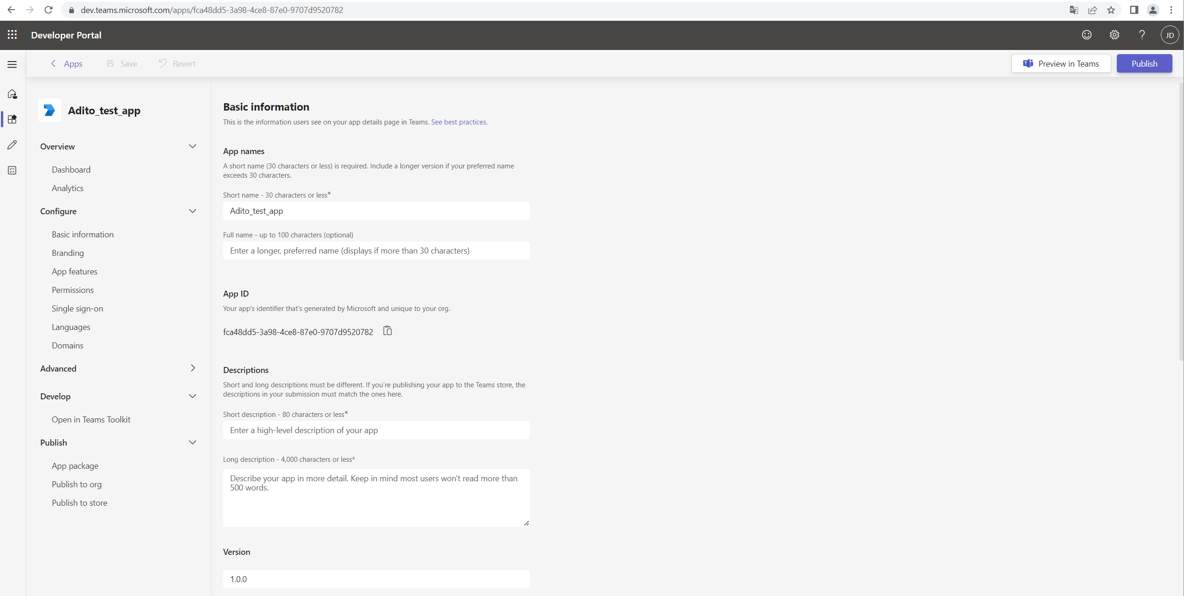Click the Save toolbar button

pyautogui.click(x=122, y=63)
